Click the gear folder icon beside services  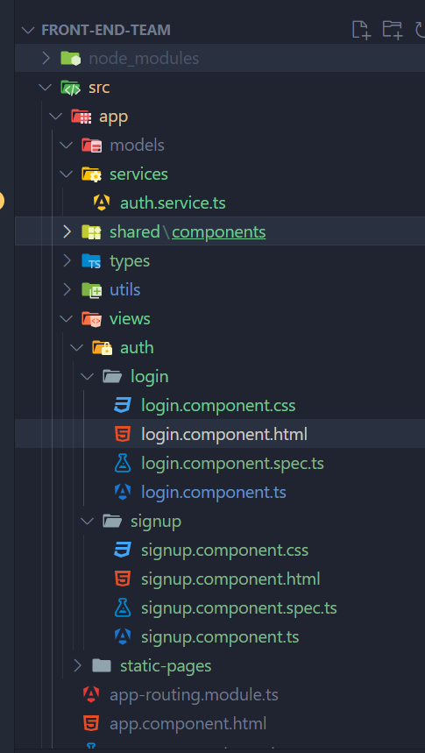click(x=91, y=174)
